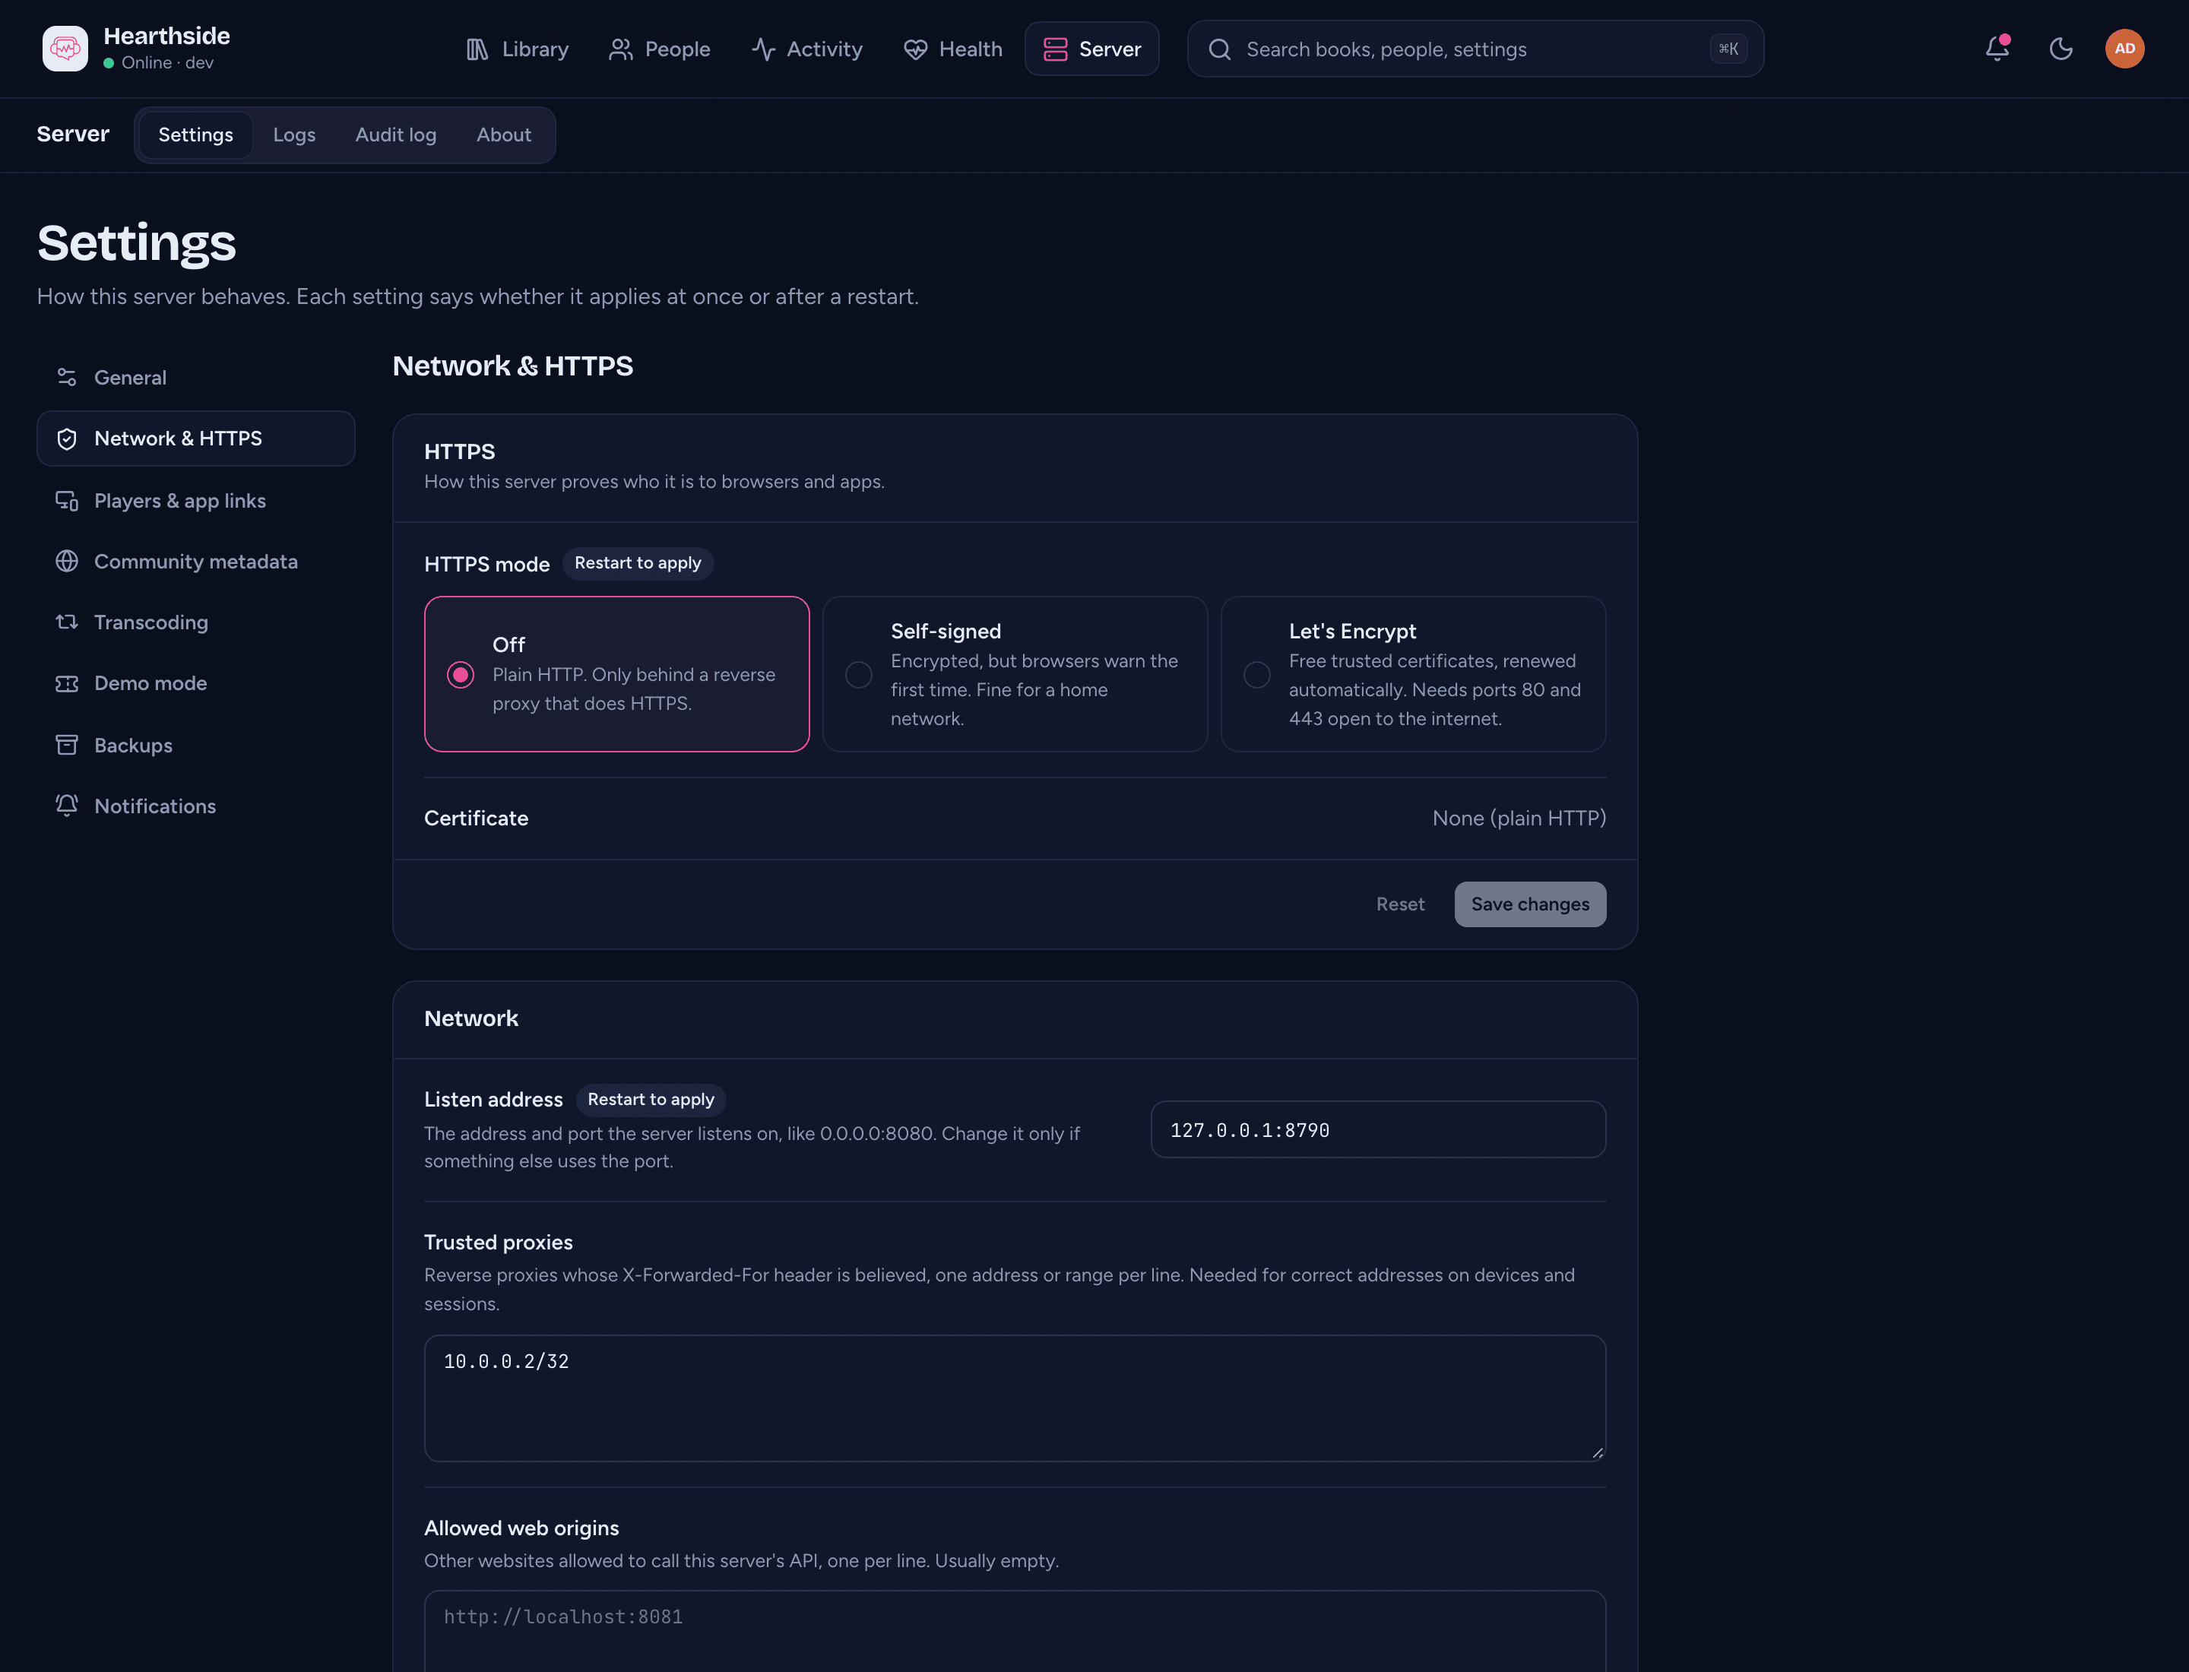Open the Library nav item
2189x1672 pixels.
518,49
